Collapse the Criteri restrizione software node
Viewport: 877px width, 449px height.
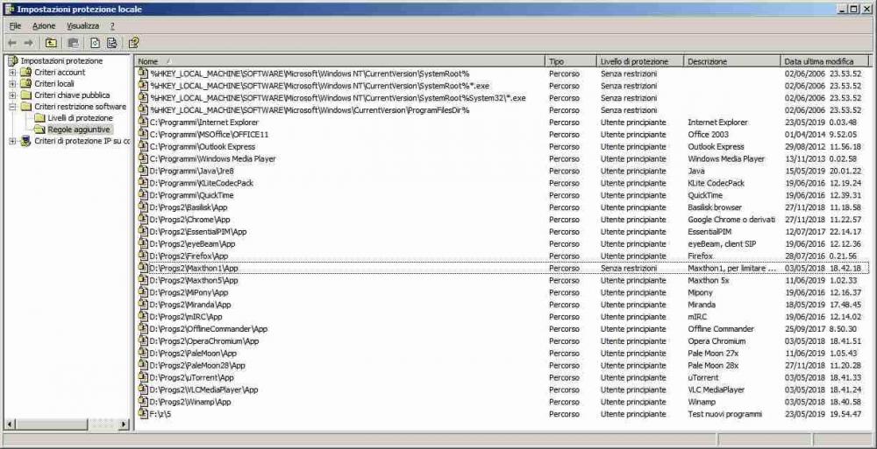point(12,107)
